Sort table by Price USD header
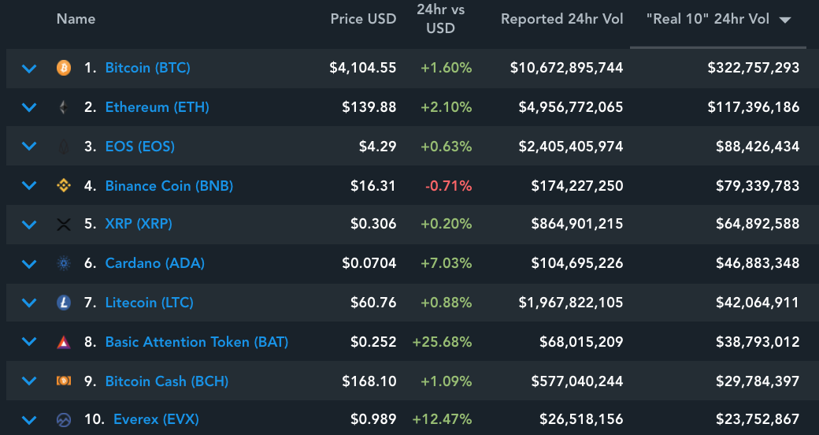Image resolution: width=819 pixels, height=435 pixels. click(x=363, y=20)
